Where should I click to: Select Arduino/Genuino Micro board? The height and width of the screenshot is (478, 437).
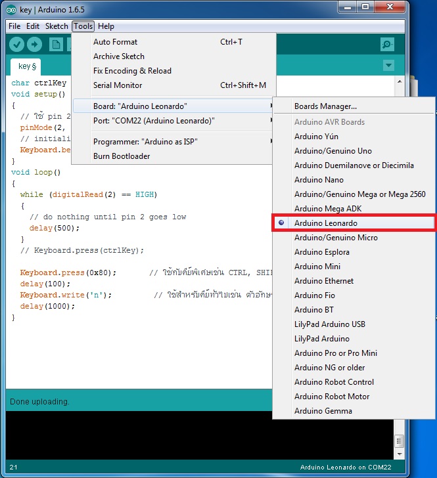pyautogui.click(x=354, y=238)
